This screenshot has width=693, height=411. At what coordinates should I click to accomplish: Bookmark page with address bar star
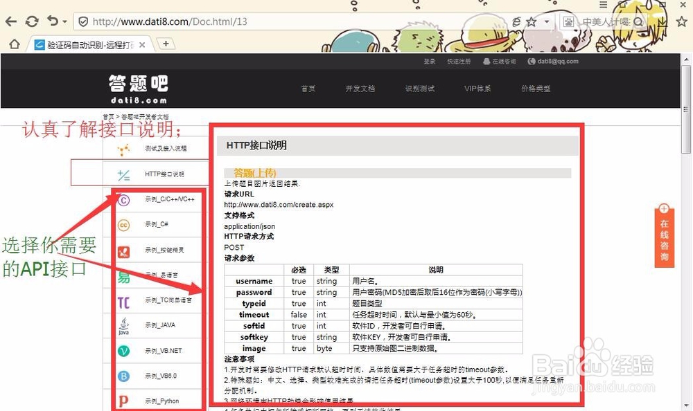532,21
